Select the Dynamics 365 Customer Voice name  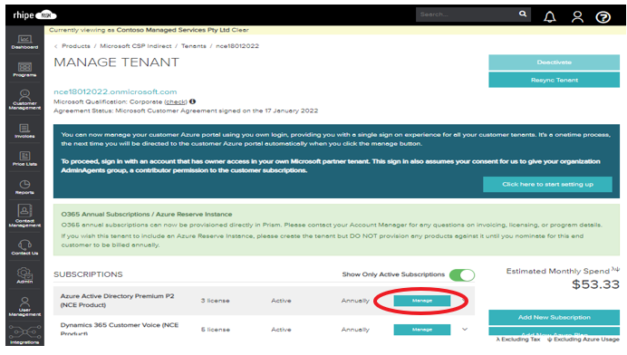tap(120, 329)
